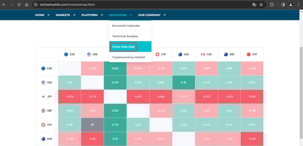Open browser home page icon
The width and height of the screenshot is (303, 146).
27,5
